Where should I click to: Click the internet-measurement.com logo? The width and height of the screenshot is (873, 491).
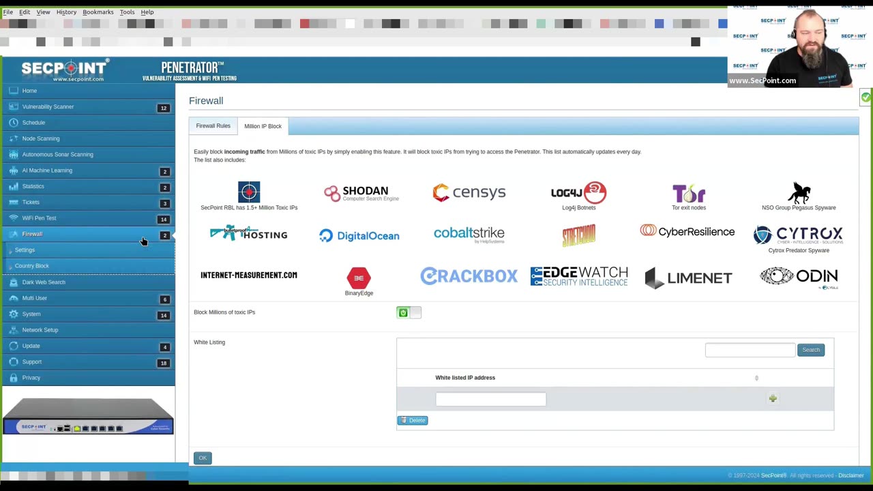[249, 275]
